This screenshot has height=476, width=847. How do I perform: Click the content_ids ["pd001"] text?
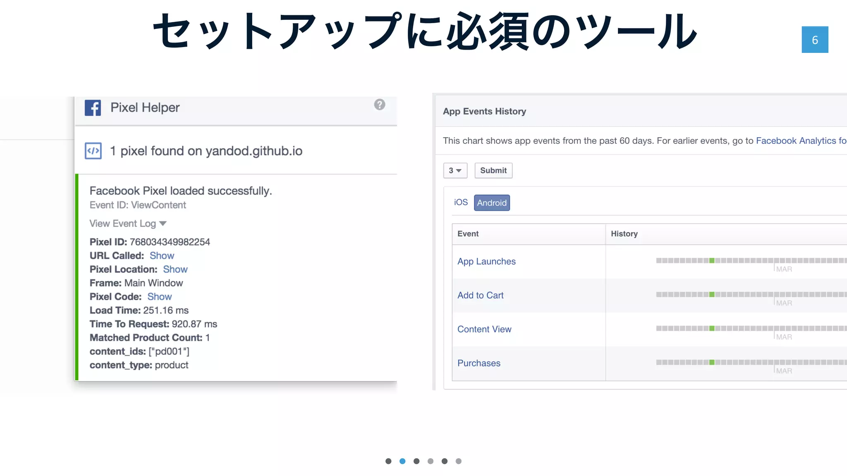[x=139, y=352]
